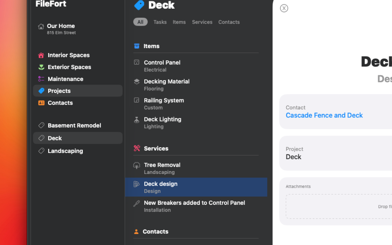This screenshot has width=392, height=245.
Task: Close the detail panel with X button
Action: (284, 8)
